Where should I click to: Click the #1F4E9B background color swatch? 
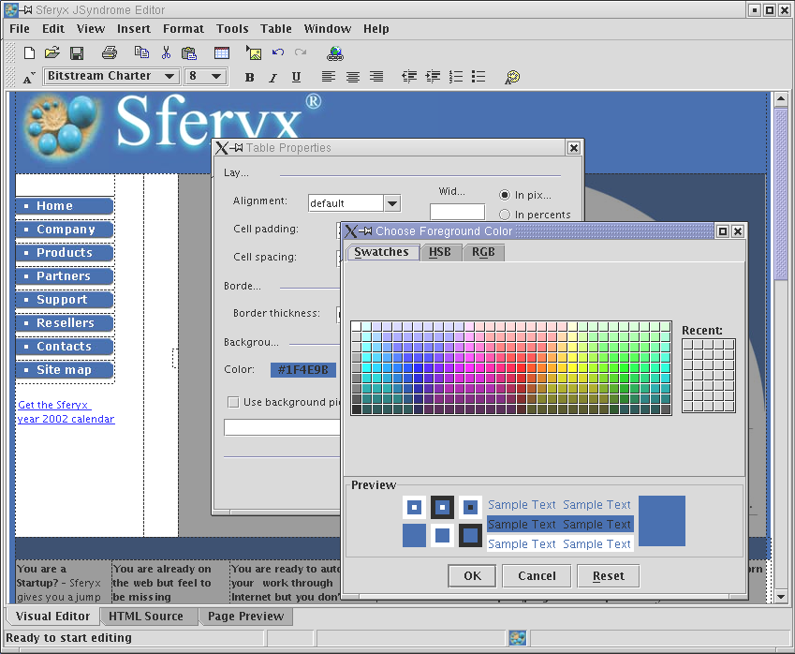[302, 369]
